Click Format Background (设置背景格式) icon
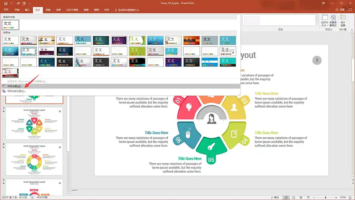Screen dimensions: 355x200 (x=332, y=22)
